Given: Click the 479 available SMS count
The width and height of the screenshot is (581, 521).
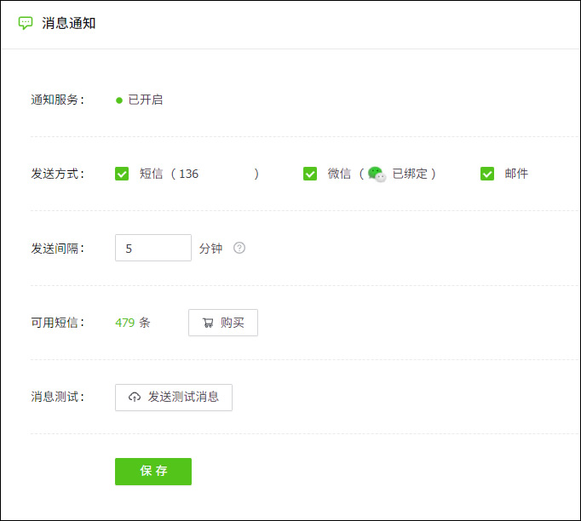Looking at the screenshot, I should pos(125,323).
